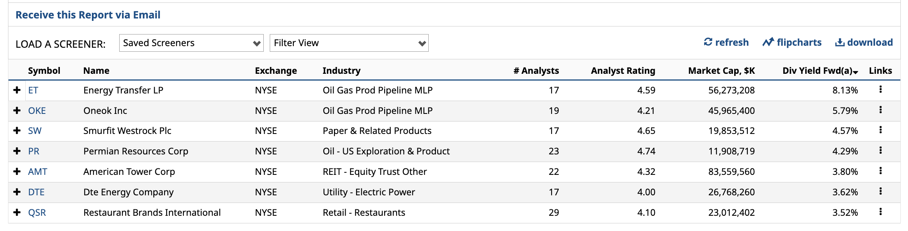Screen dimensions: 908x231
Task: Click Receive this Report via Email
Action: pyautogui.click(x=88, y=15)
